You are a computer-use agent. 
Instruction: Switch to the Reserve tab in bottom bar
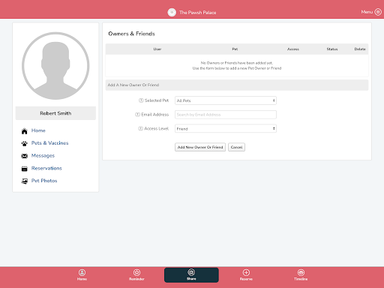click(x=246, y=275)
